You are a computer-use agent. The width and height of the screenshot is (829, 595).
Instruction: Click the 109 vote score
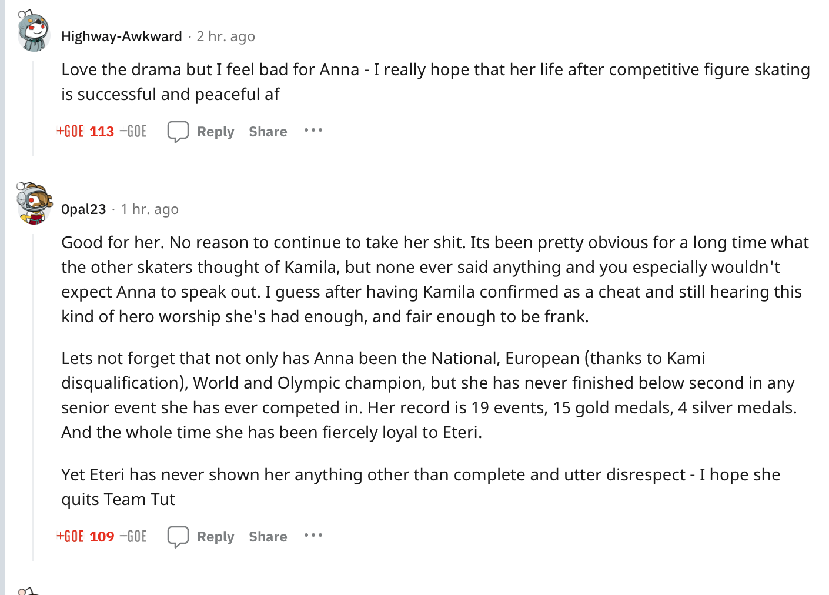tap(102, 537)
